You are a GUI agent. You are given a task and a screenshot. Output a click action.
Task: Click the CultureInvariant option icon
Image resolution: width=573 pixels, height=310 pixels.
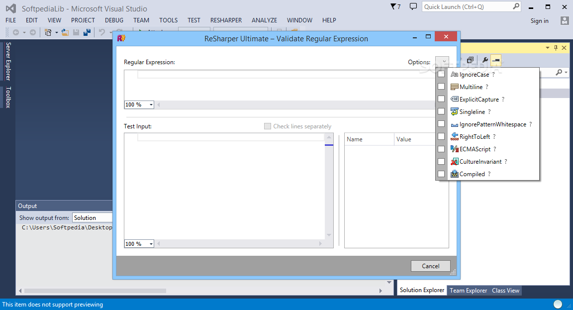click(454, 161)
